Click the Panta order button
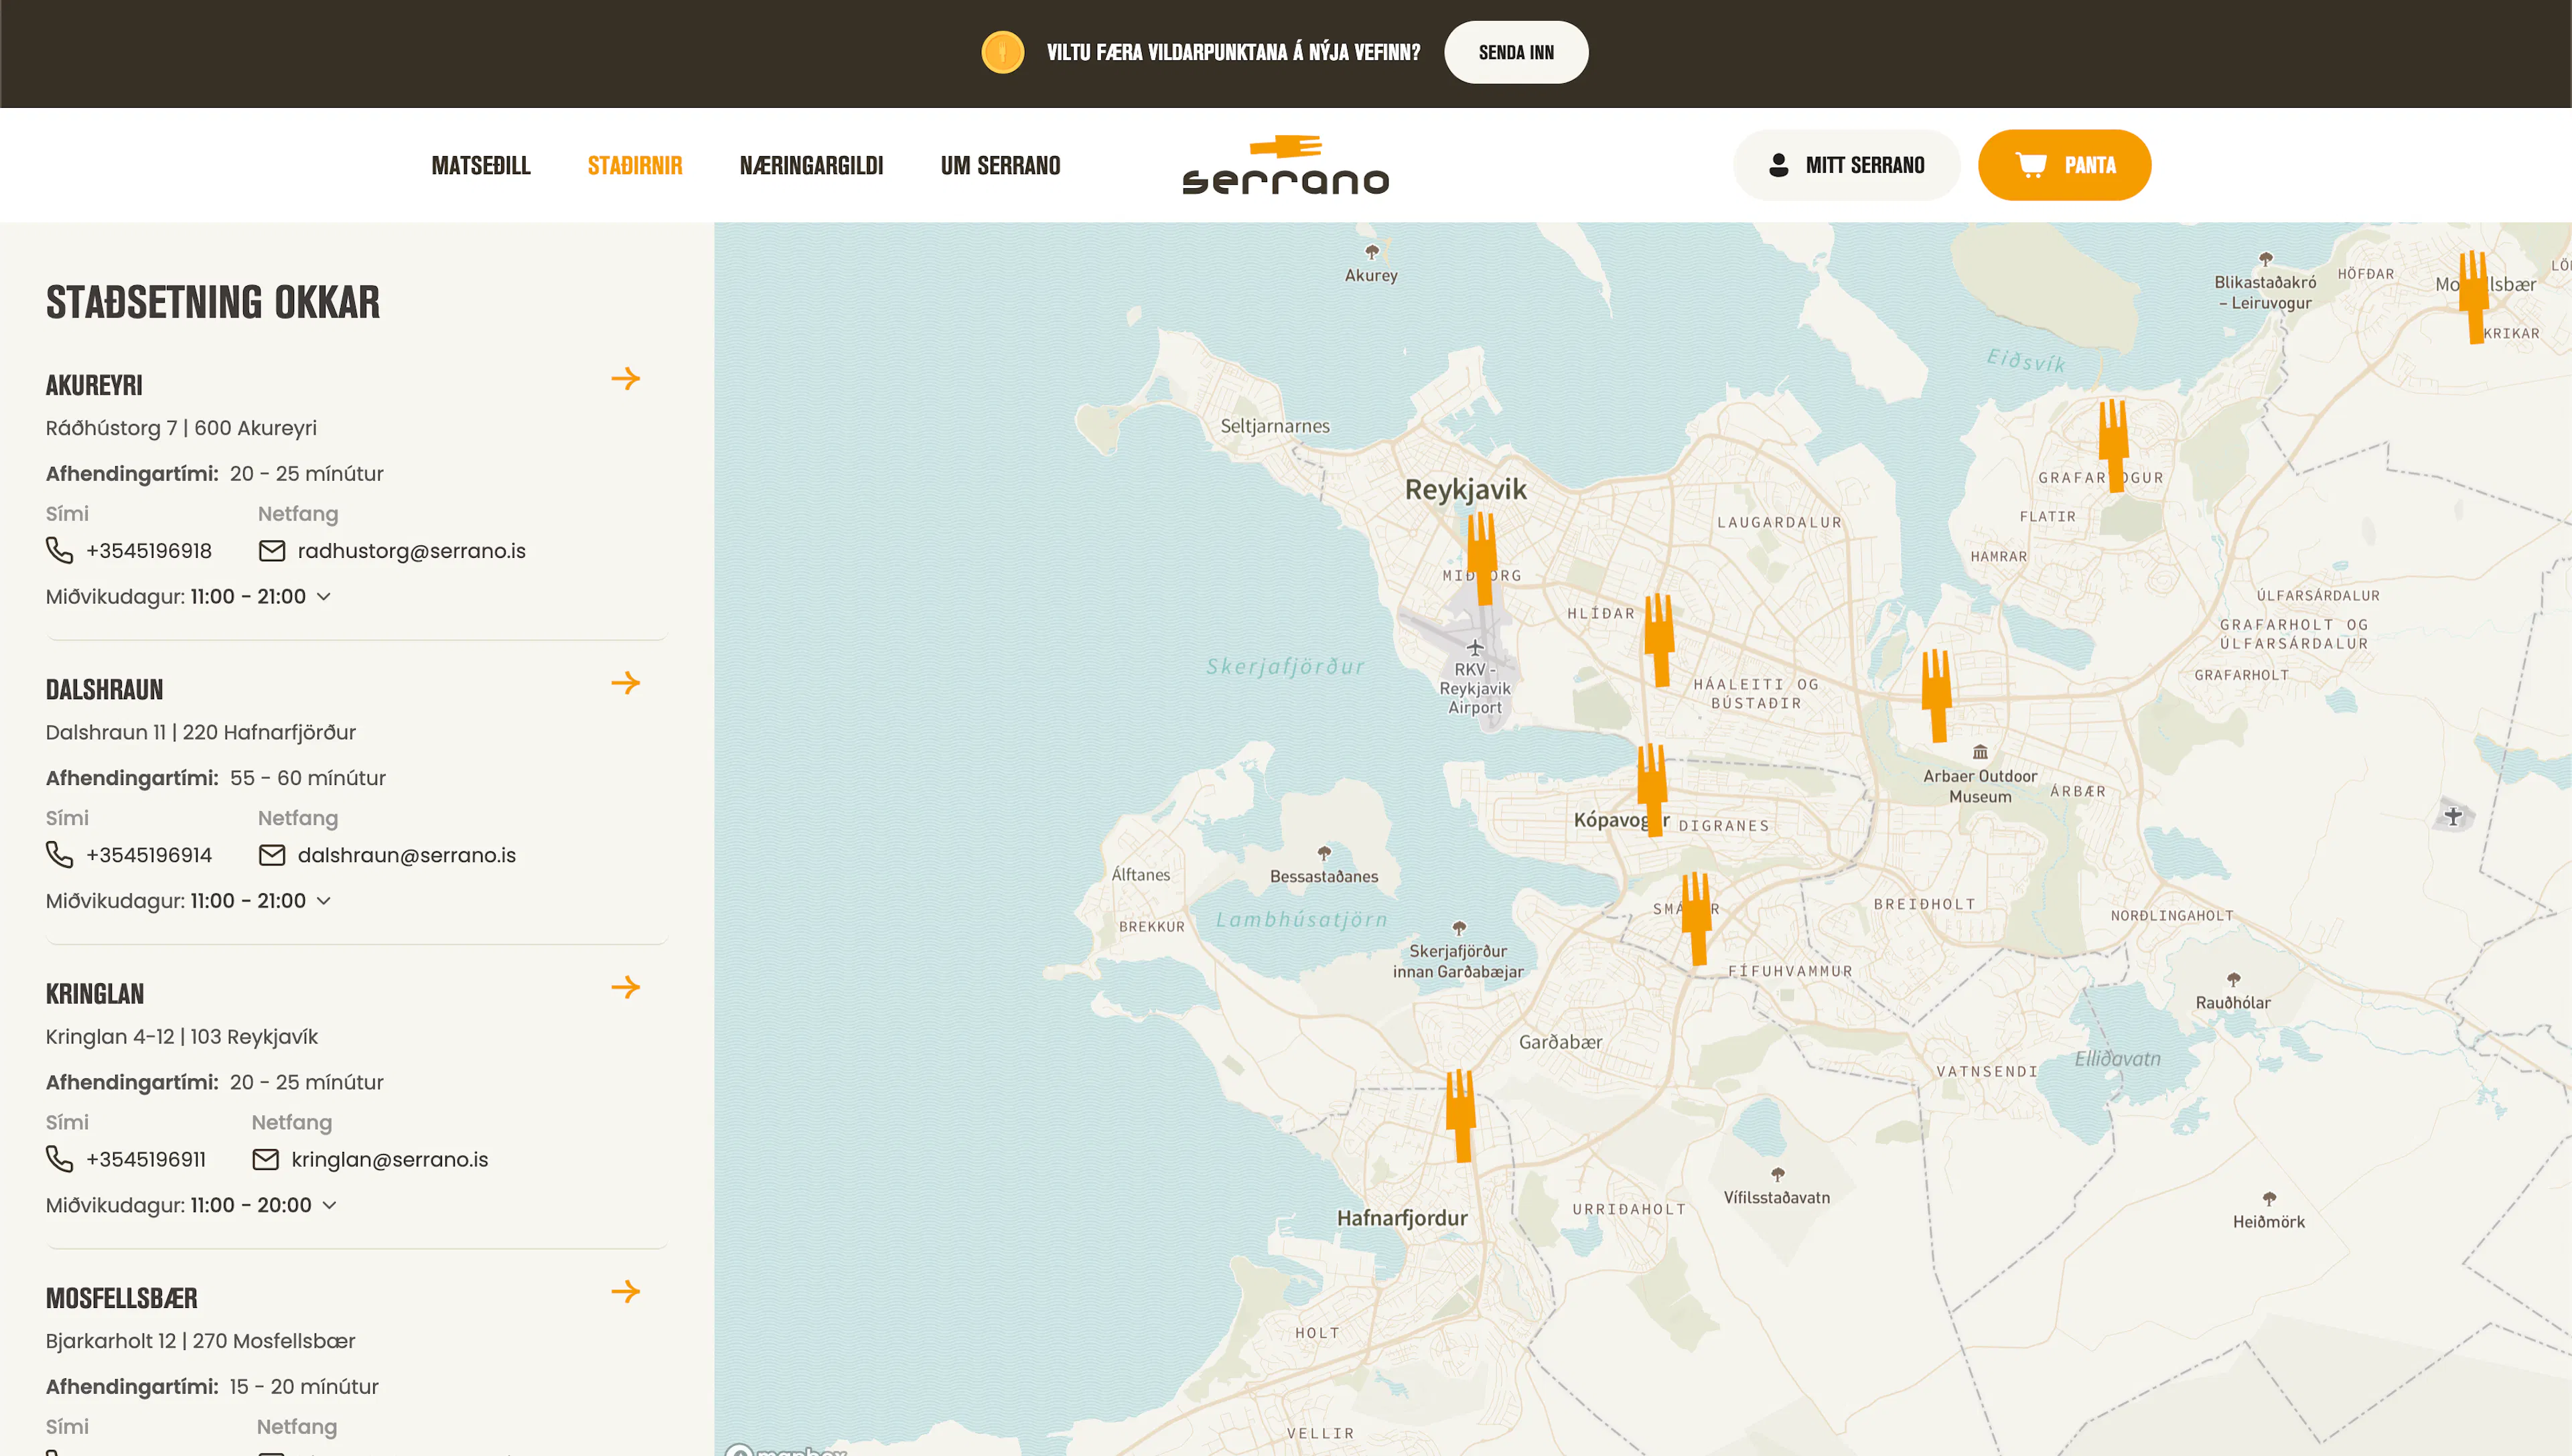Viewport: 2572px width, 1456px height. [x=2064, y=165]
